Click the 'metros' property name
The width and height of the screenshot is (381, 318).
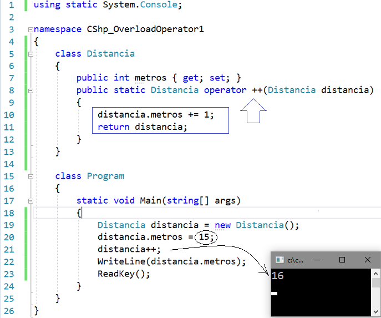pos(149,78)
